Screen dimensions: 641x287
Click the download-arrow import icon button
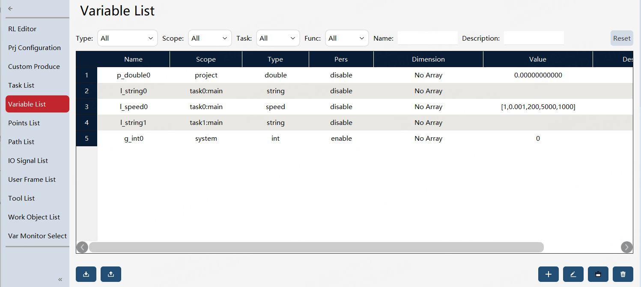pyautogui.click(x=86, y=274)
